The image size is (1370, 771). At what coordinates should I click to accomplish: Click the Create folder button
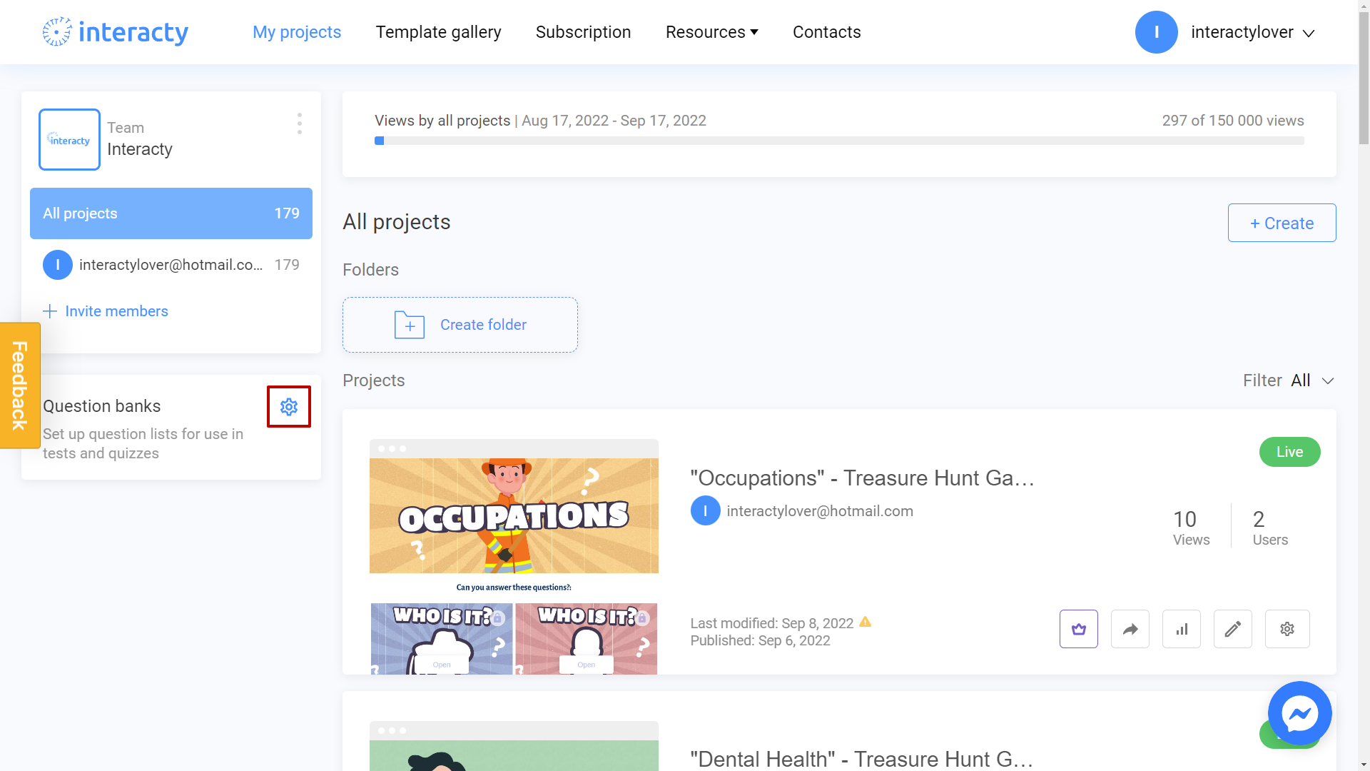460,324
